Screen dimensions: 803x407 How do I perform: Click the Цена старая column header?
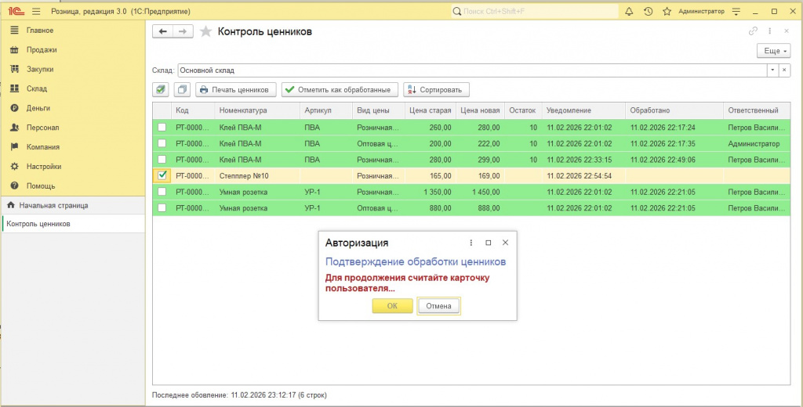[x=431, y=110]
